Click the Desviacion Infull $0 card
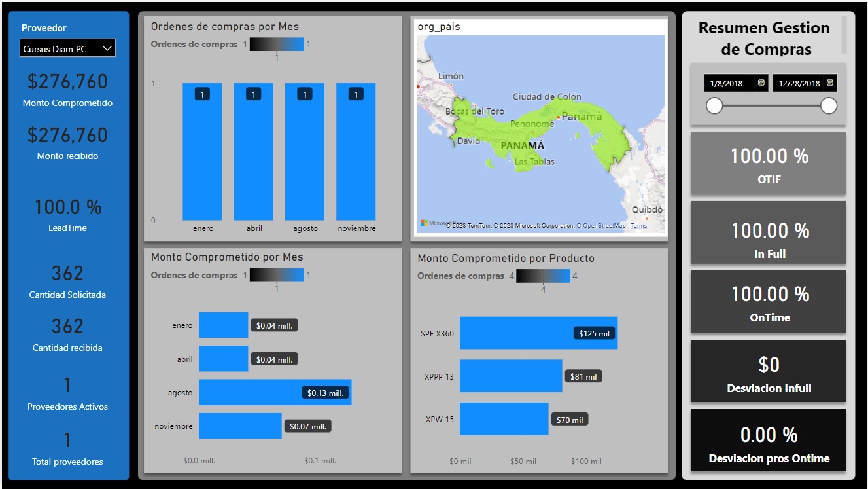 pyautogui.click(x=768, y=371)
